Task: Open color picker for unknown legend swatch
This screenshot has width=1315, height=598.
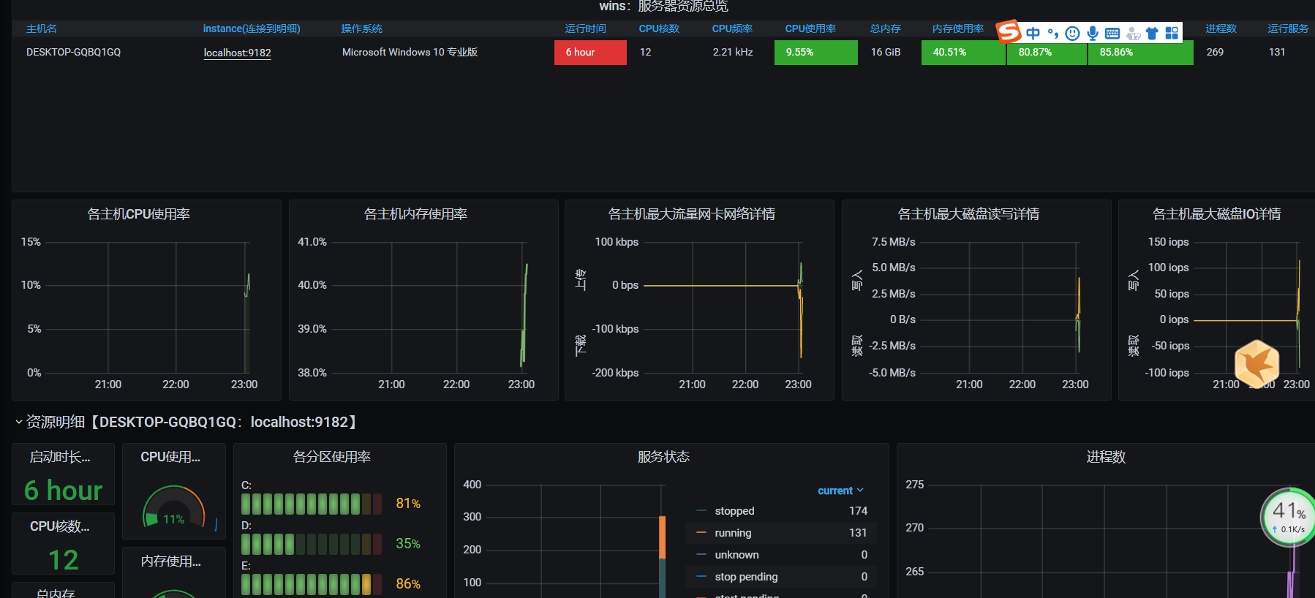Action: click(701, 555)
